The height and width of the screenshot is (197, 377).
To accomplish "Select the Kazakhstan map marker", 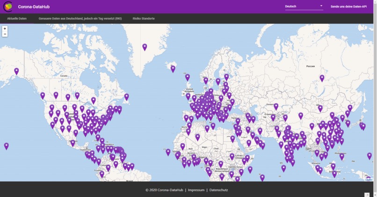I will coord(276,106).
